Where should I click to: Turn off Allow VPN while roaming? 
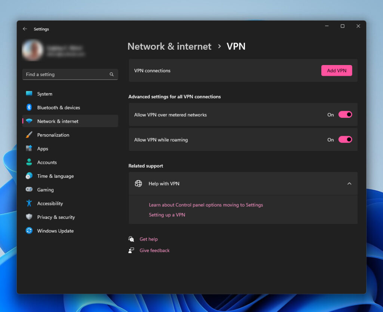[x=345, y=140]
